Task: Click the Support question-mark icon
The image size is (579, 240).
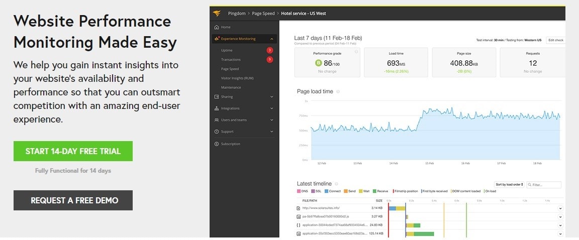Action: click(x=217, y=132)
